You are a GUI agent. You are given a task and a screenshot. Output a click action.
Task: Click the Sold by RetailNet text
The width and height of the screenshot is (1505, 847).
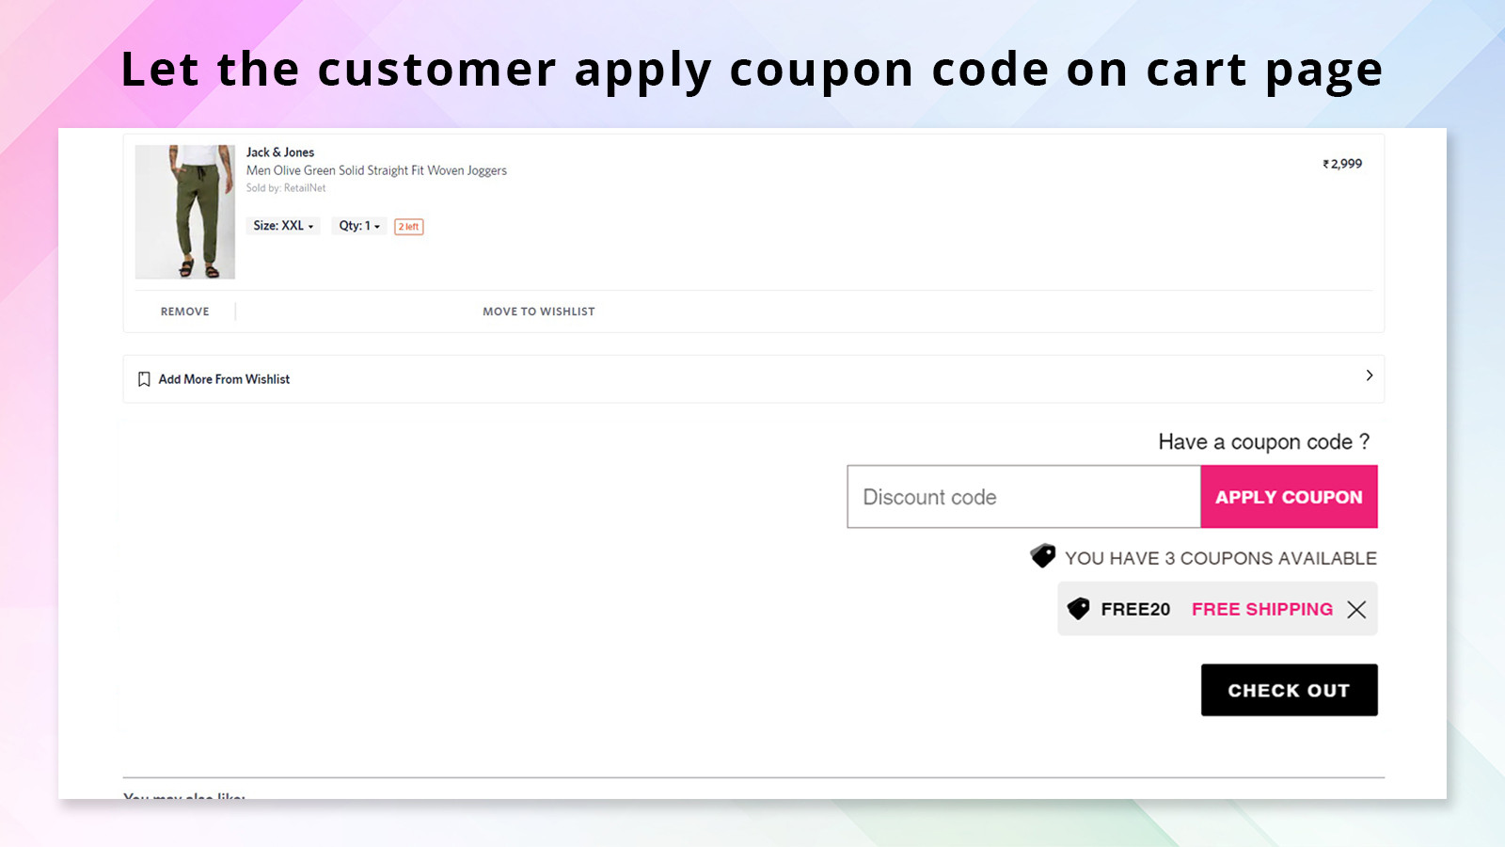coord(286,187)
